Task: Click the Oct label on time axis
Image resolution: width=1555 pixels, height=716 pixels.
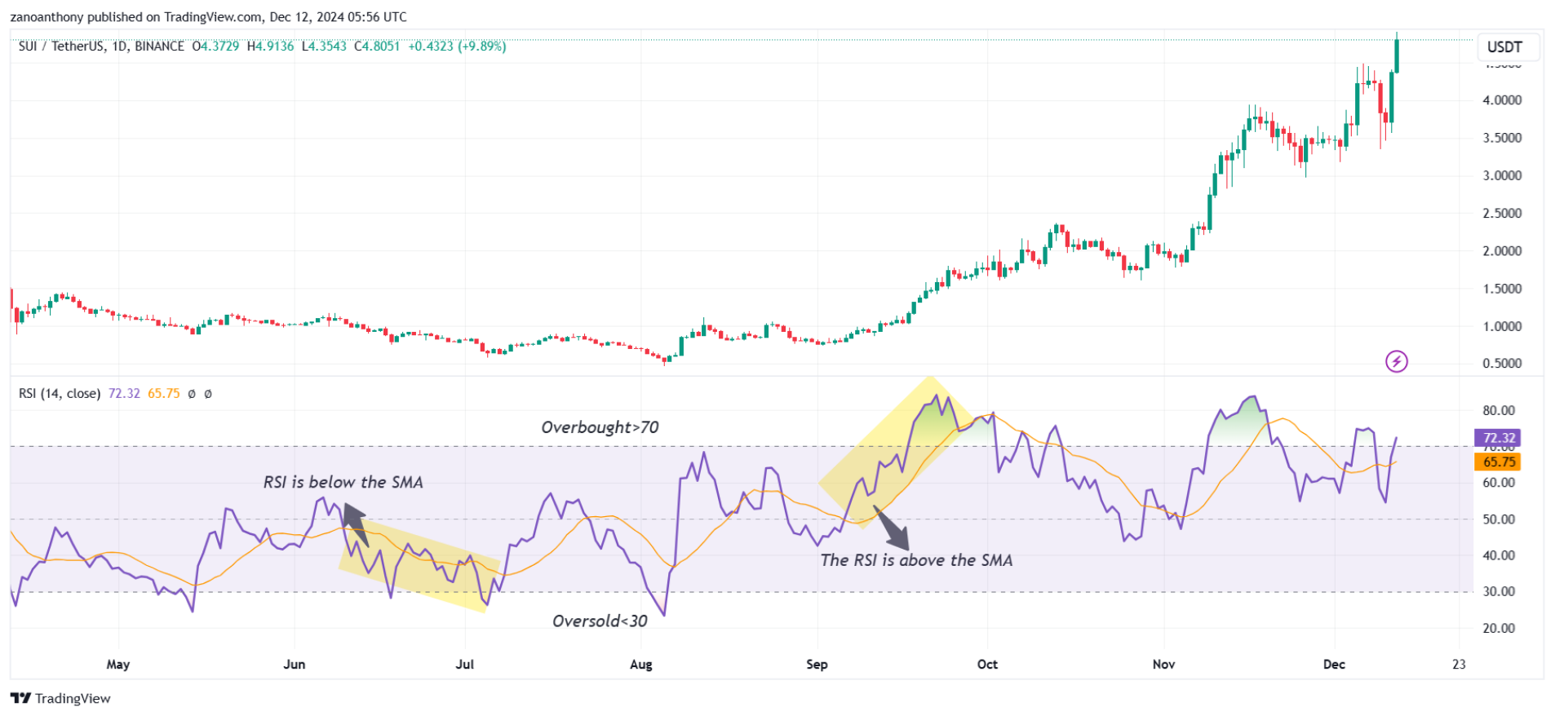Action: [x=987, y=665]
